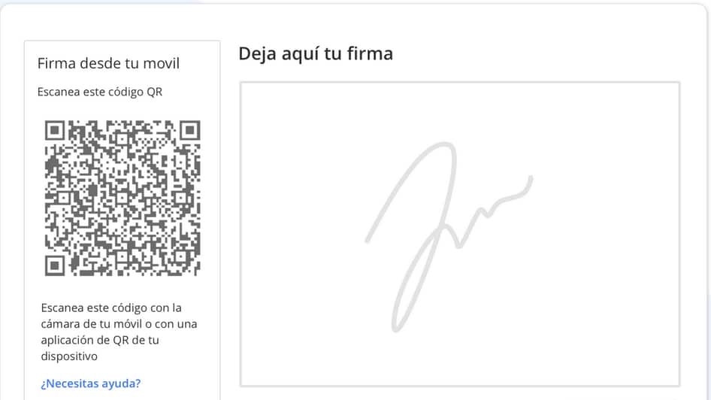Click the text aplicación de QR de tu
711x400 pixels.
(100, 340)
